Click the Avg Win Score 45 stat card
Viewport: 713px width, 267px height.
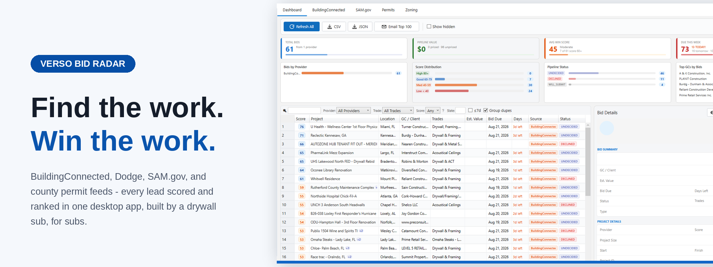(608, 48)
